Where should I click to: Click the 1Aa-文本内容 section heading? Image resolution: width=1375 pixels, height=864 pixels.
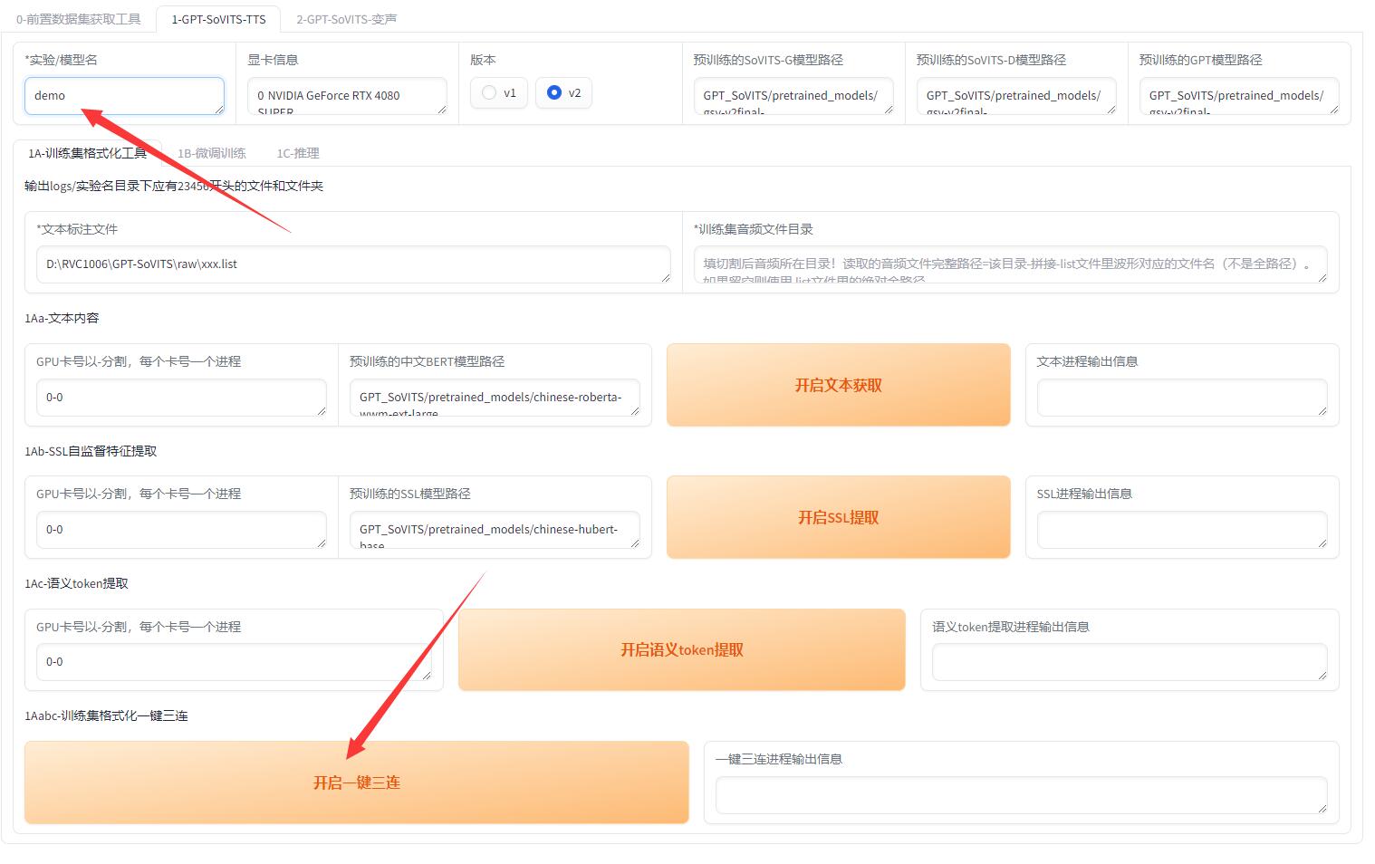tap(62, 318)
